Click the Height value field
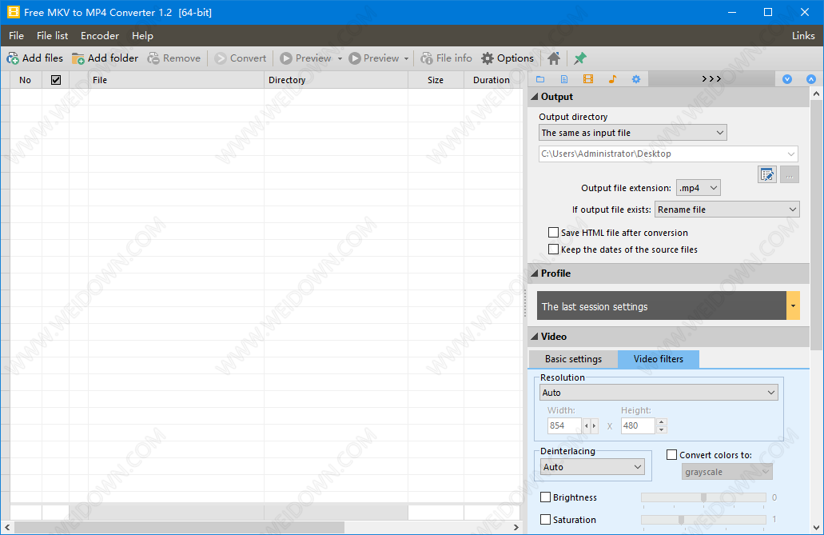Screen dimensions: 824x535 (638, 425)
